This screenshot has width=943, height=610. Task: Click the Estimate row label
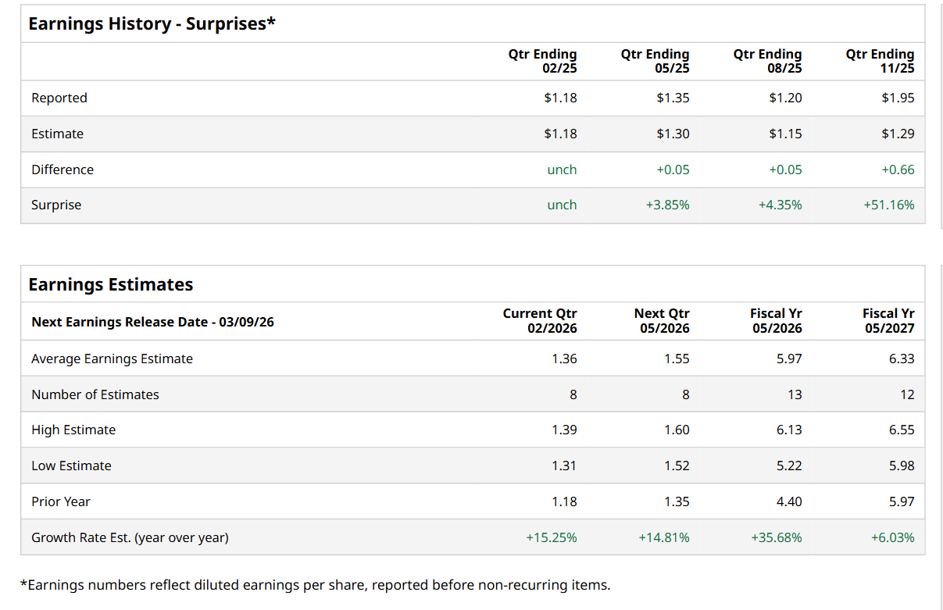(57, 134)
